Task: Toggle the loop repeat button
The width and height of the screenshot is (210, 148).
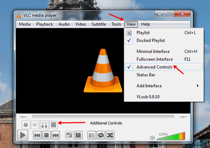Action: [x=101, y=135]
